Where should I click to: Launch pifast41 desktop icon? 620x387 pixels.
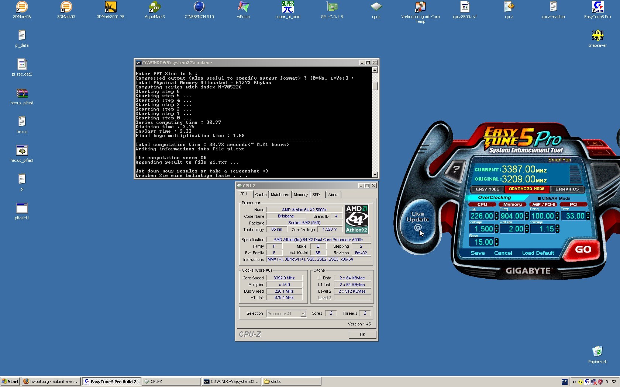22,211
